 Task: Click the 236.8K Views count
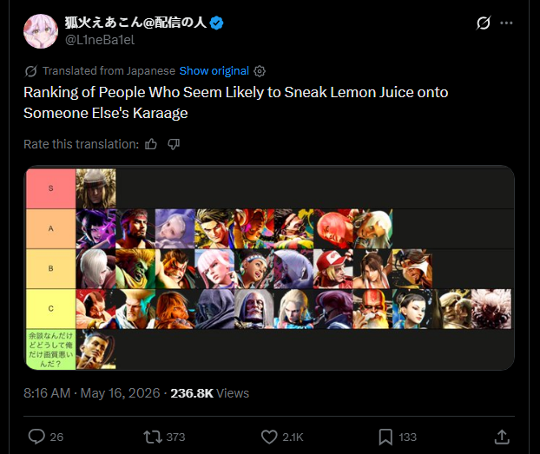pos(210,393)
